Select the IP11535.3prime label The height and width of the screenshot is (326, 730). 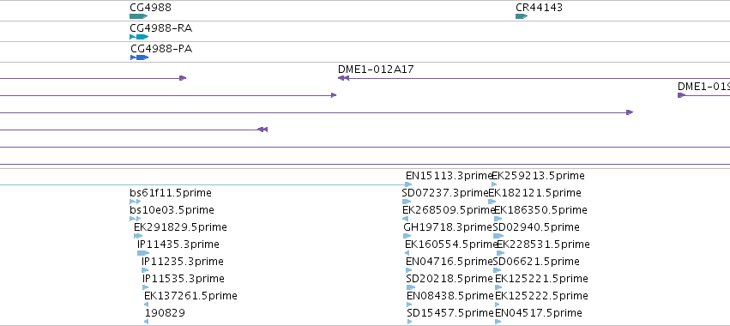[184, 279]
